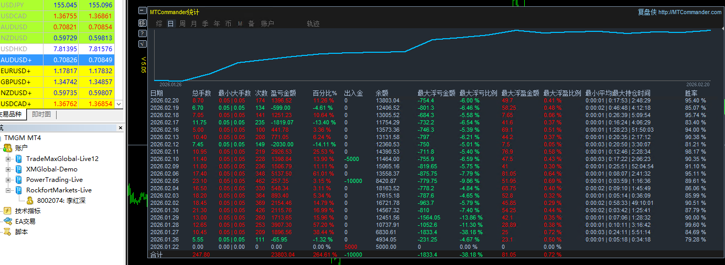Switch to the 即时图 tick chart tab
The width and height of the screenshot is (725, 265).
tap(41, 114)
